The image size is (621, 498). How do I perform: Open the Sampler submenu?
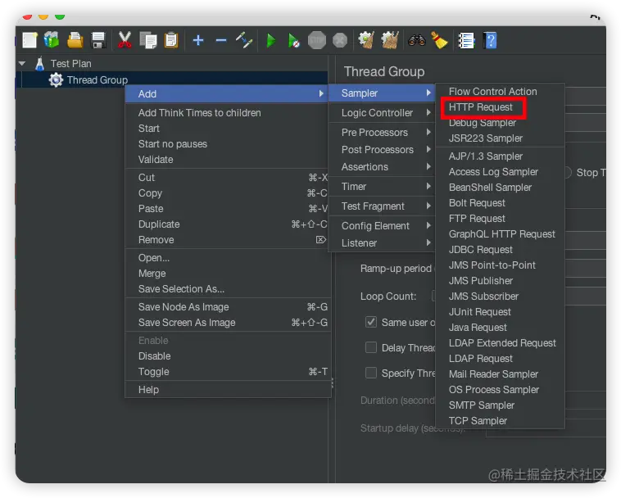tap(382, 93)
